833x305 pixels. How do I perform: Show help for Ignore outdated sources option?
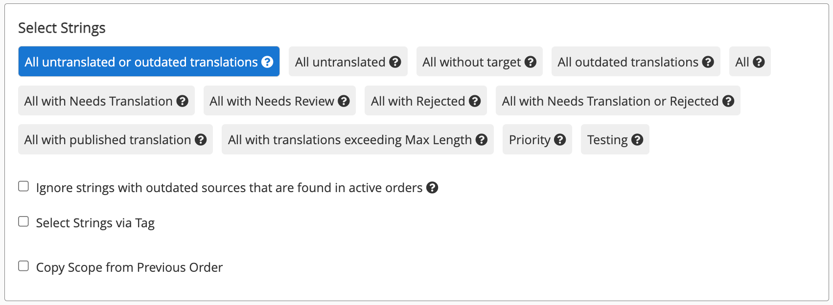coord(432,188)
